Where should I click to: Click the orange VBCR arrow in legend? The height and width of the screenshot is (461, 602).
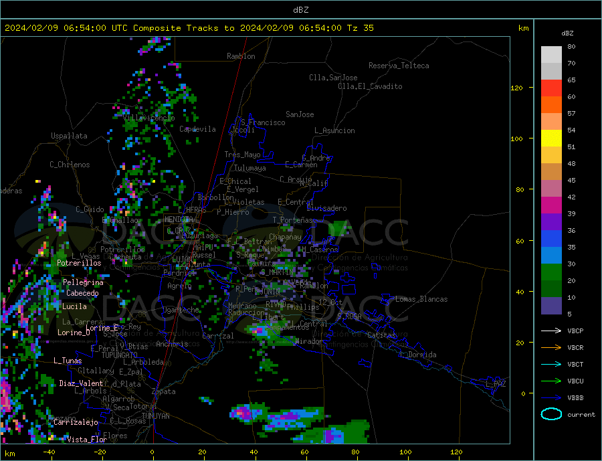tap(551, 348)
